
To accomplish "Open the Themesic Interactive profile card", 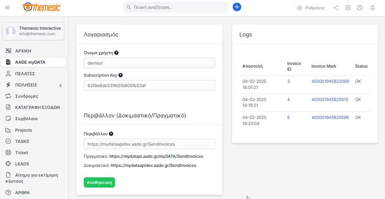I will [x=33, y=31].
